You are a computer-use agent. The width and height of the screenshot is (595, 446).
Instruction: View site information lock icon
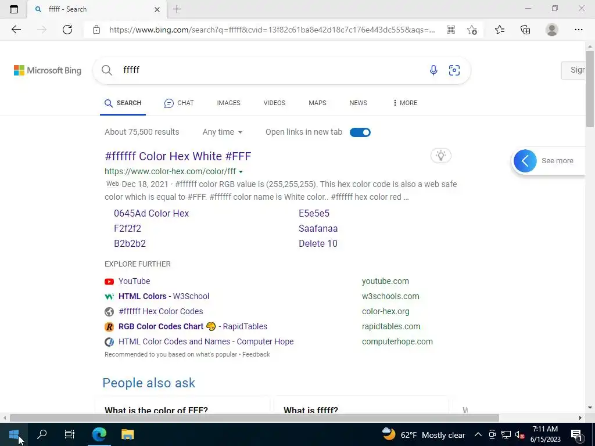click(96, 30)
